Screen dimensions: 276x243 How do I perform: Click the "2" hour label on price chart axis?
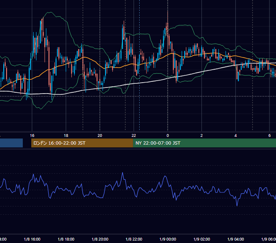coord(202,136)
